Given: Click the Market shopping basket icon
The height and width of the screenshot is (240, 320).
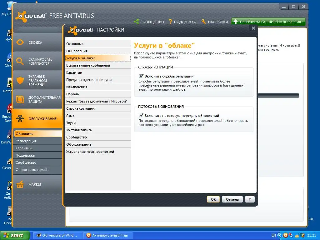Looking at the screenshot, I should pos(20,184).
